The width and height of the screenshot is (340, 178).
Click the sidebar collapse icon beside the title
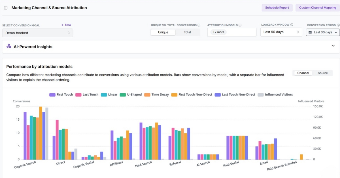tap(5, 8)
